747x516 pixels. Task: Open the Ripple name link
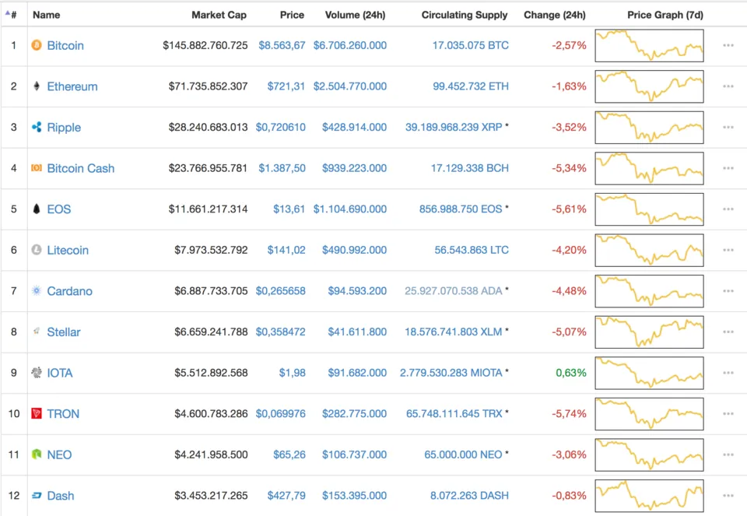tap(64, 127)
